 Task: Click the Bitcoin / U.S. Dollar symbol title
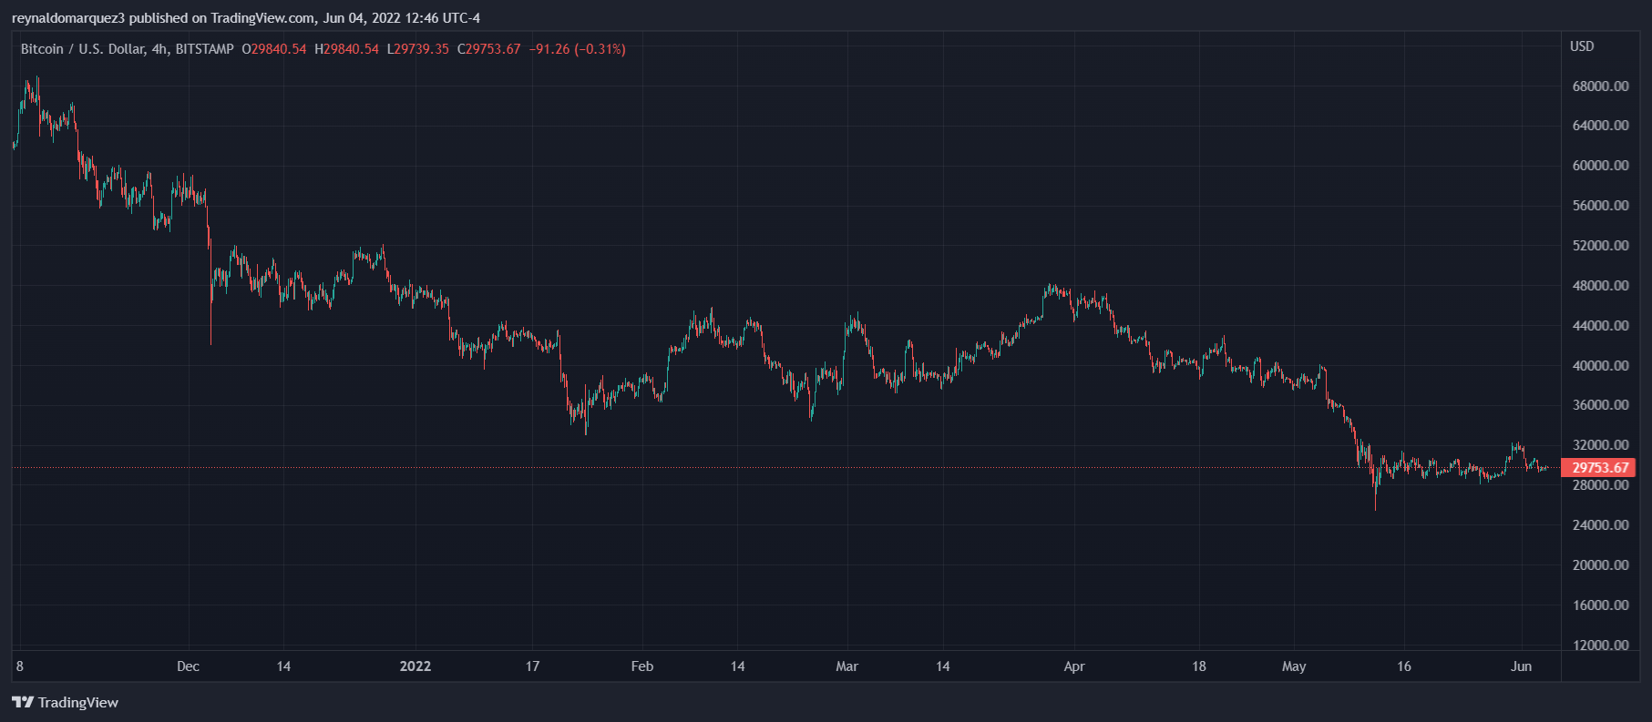point(82,49)
